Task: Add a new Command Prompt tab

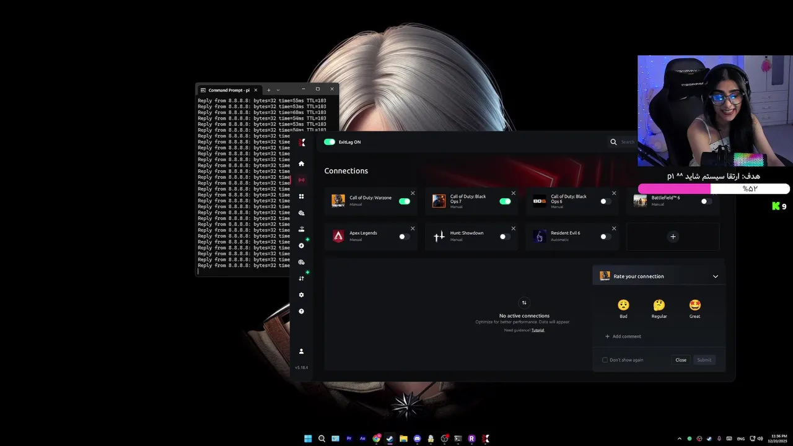Action: coord(269,90)
